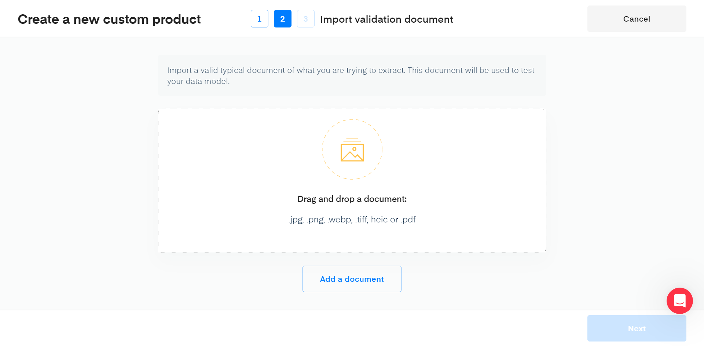Select the active step 2 indicator

coord(282,19)
